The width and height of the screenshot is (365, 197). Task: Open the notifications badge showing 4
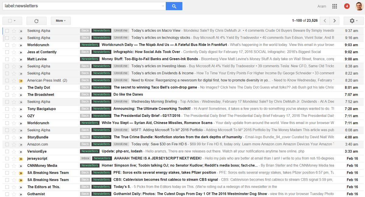(347, 6)
